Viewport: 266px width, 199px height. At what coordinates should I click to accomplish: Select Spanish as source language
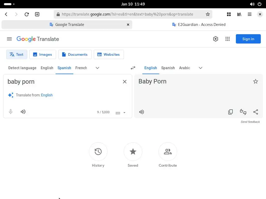(64, 68)
